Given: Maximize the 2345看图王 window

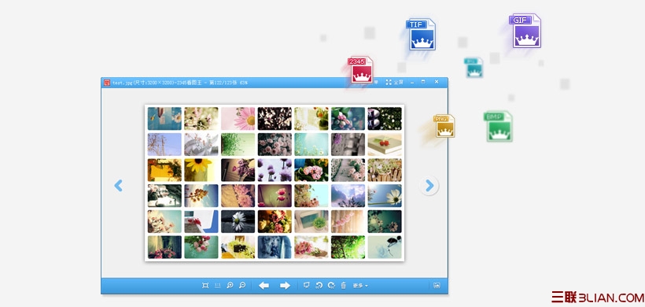Looking at the screenshot, I should pos(423,83).
